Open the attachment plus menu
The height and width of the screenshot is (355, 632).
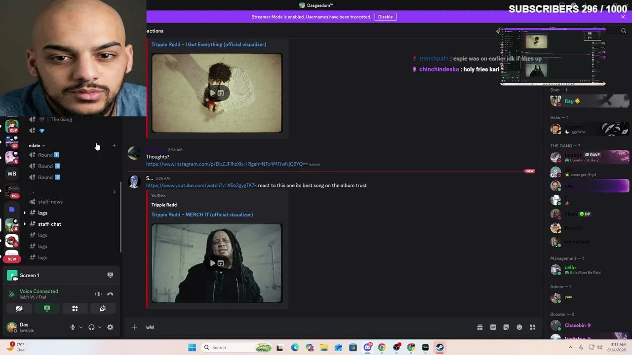[134, 327]
